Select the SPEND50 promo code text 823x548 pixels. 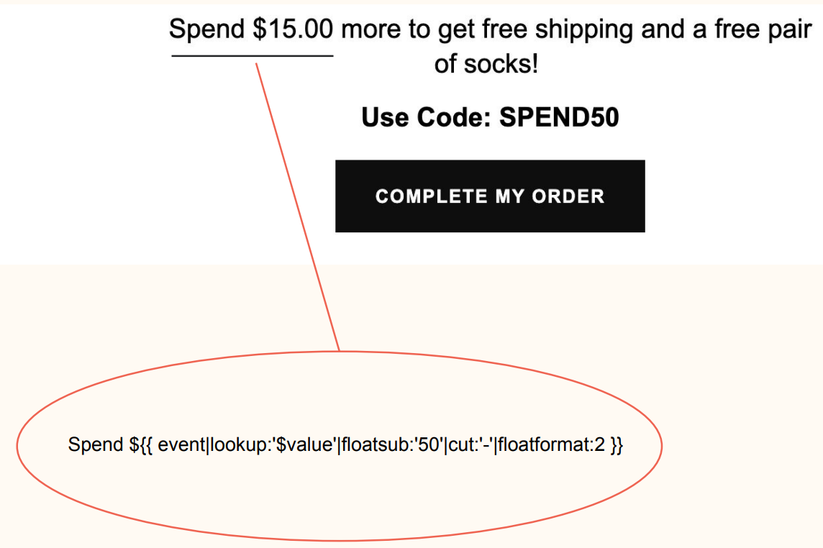pos(559,117)
